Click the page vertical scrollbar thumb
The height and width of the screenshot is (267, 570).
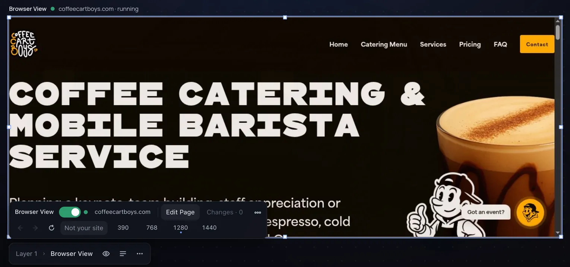[x=558, y=32]
